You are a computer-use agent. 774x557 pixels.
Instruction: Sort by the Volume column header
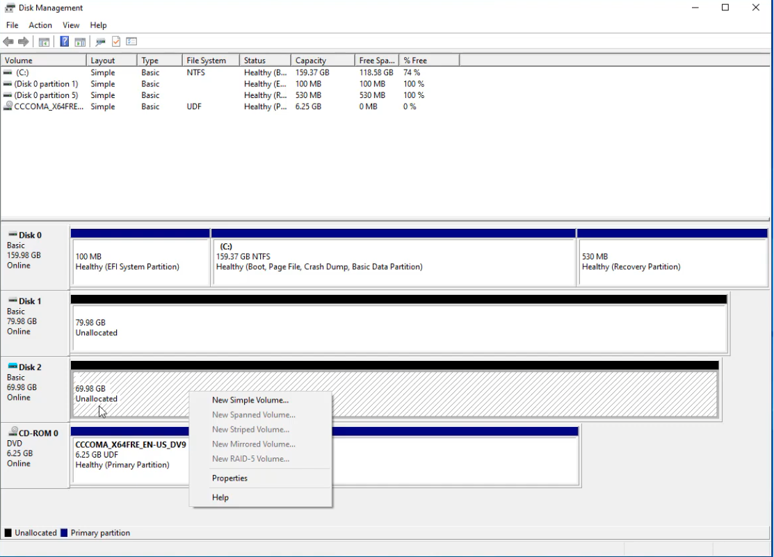[43, 60]
